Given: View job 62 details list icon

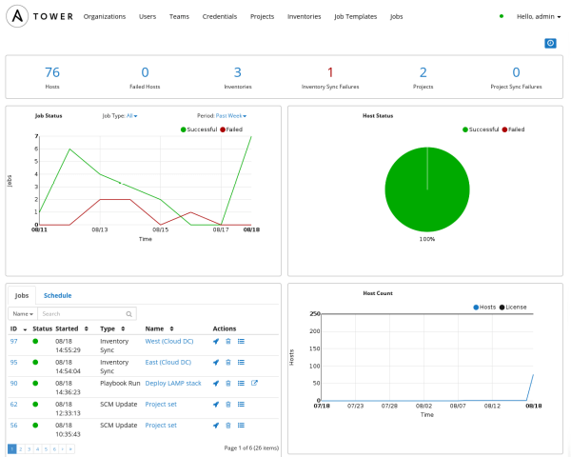Looking at the screenshot, I should (241, 405).
